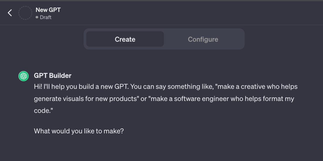The width and height of the screenshot is (323, 161).
Task: Click the New GPT title
Action: click(48, 10)
